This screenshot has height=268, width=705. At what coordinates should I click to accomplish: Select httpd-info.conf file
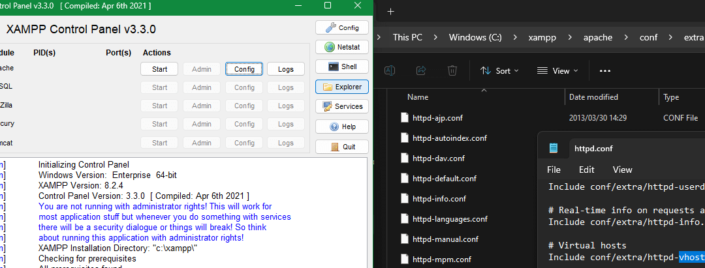439,199
